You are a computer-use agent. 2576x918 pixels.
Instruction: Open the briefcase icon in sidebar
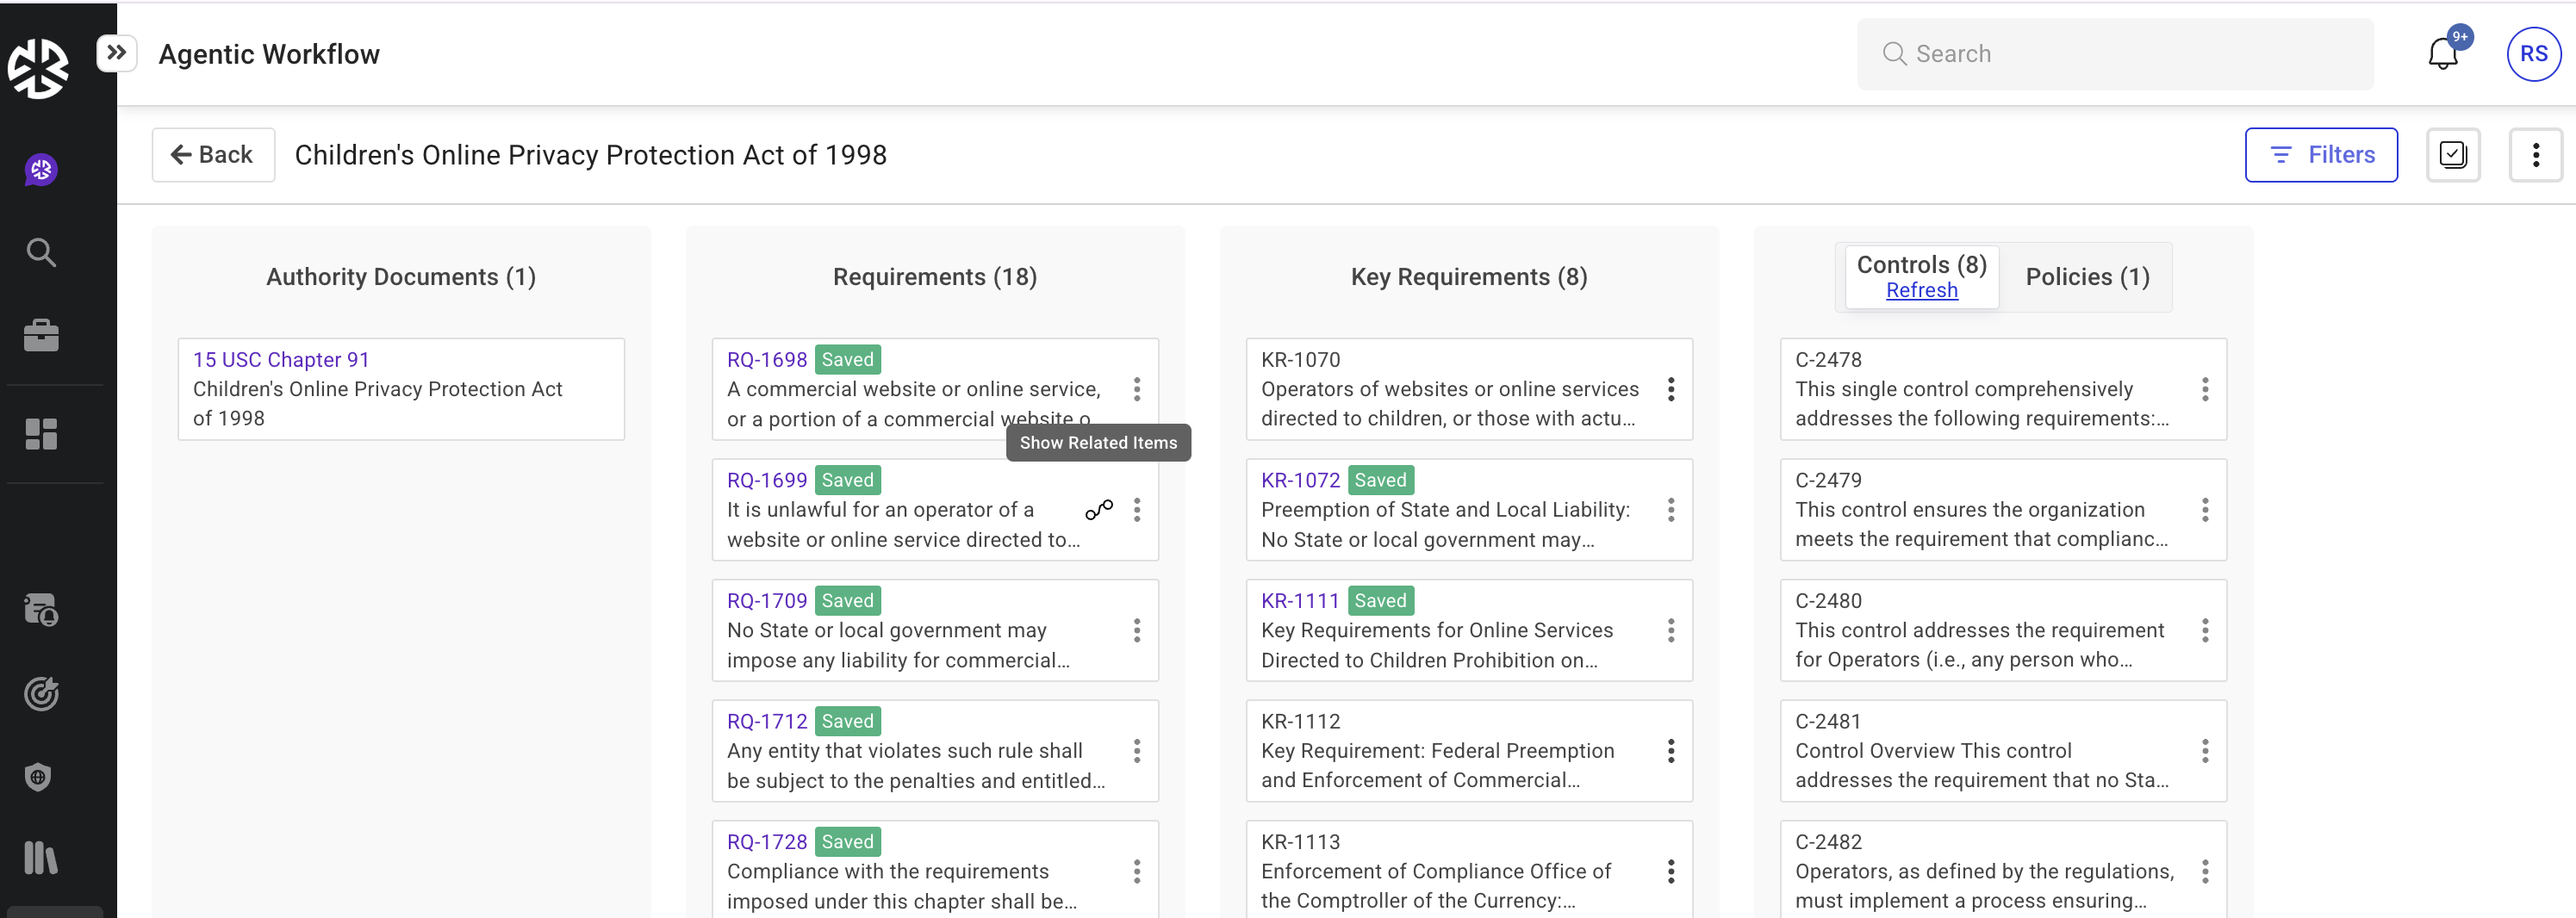tap(41, 336)
